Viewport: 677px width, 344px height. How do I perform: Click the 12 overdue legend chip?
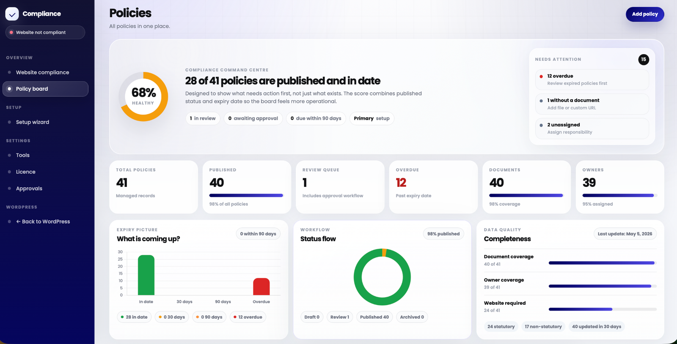point(248,317)
